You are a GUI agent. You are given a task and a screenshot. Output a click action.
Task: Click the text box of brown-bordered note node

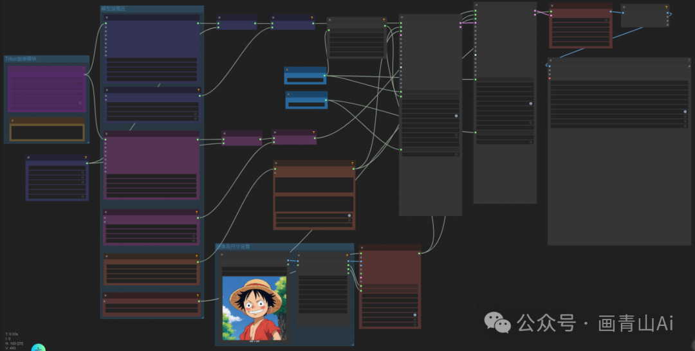[47, 133]
